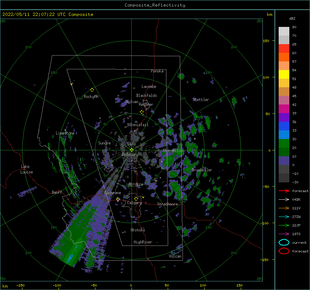Click the Stettler city label

coord(201,100)
